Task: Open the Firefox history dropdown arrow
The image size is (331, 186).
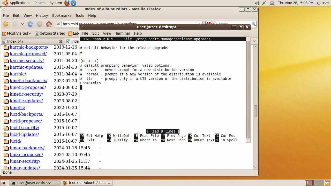Action: tap(22, 24)
